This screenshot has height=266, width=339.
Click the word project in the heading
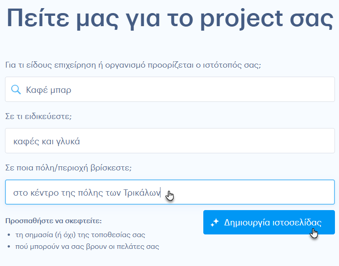[242, 19]
